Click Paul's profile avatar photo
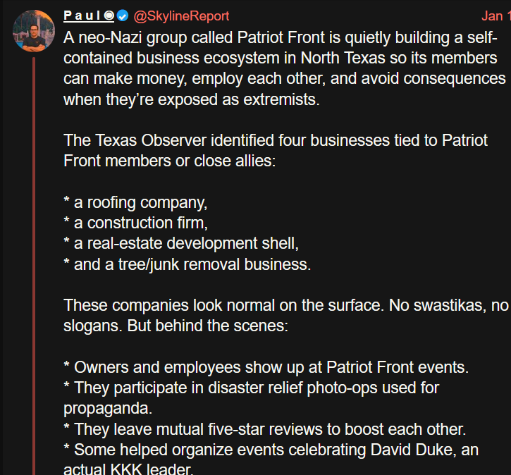The image size is (511, 475). click(34, 31)
